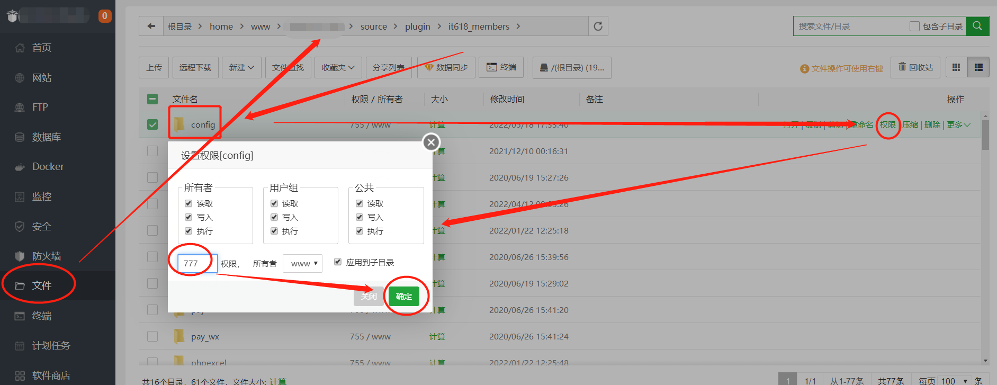997x385 pixels.
Task: Click the 777 permission value field
Action: coord(197,263)
